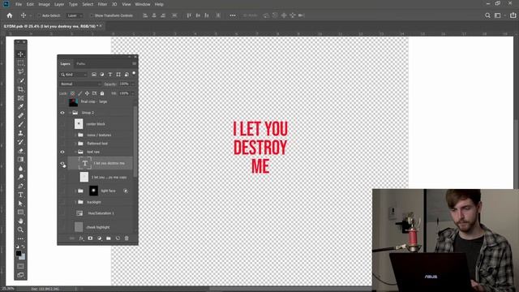Select the Frame tool
The height and width of the screenshot is (292, 519).
[x=20, y=98]
